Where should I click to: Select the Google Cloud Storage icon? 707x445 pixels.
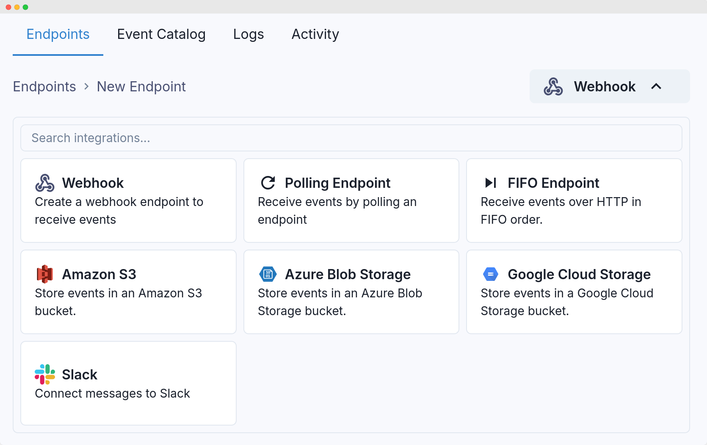(x=491, y=274)
